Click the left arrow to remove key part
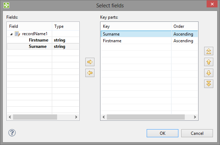The image size is (220, 145). (90, 73)
